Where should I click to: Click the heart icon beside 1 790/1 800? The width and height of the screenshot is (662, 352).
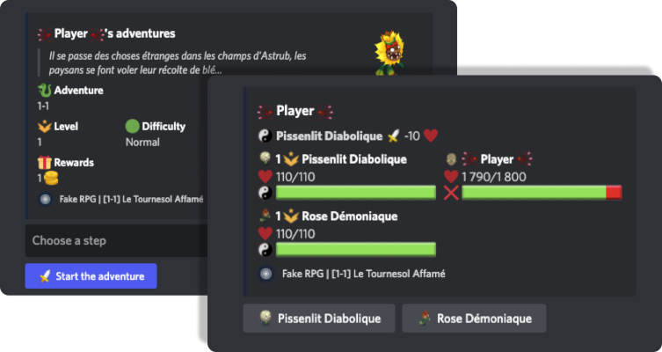[452, 176]
